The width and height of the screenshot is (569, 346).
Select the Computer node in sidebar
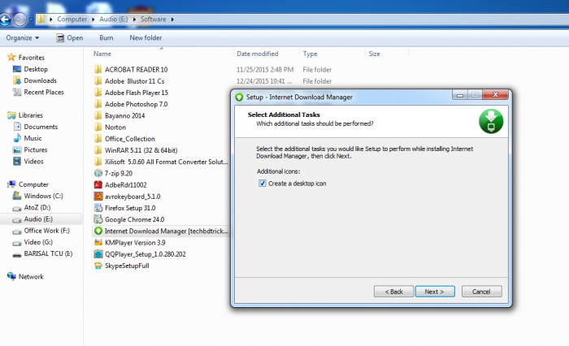tap(33, 184)
